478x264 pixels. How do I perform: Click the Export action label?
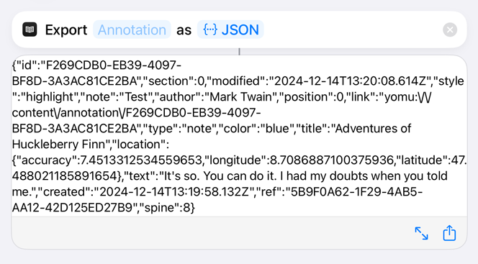click(66, 29)
